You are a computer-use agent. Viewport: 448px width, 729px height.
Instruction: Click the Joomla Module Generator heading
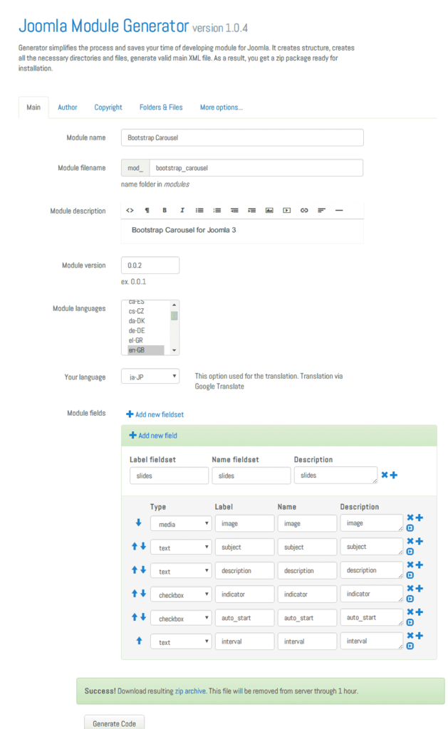coord(104,26)
